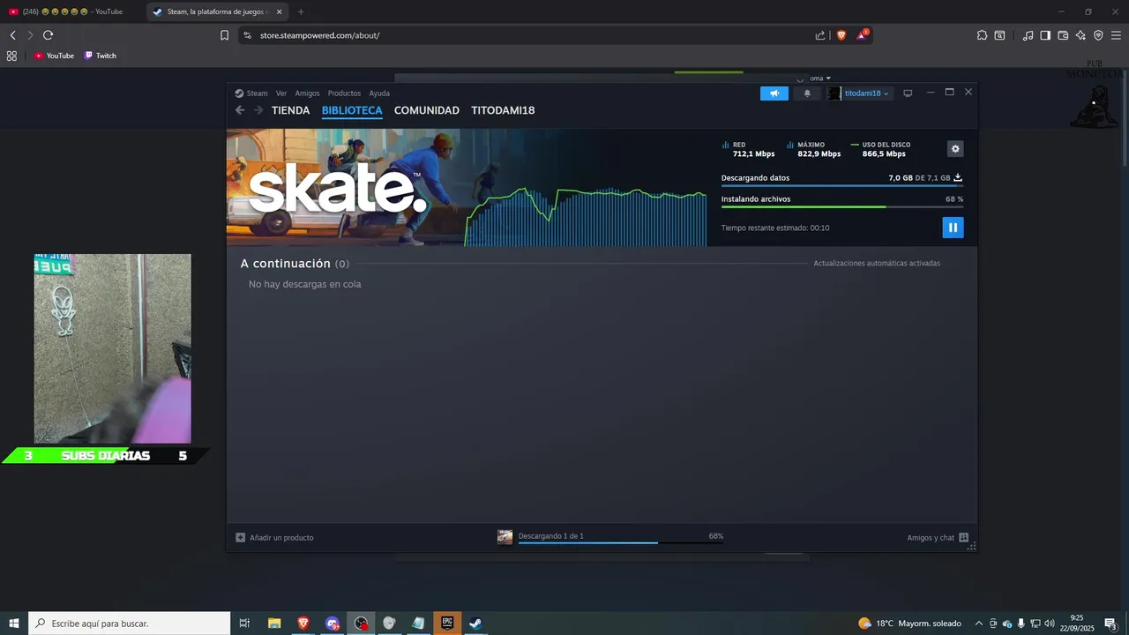
Task: Click the Windows taskbar search box
Action: point(130,624)
